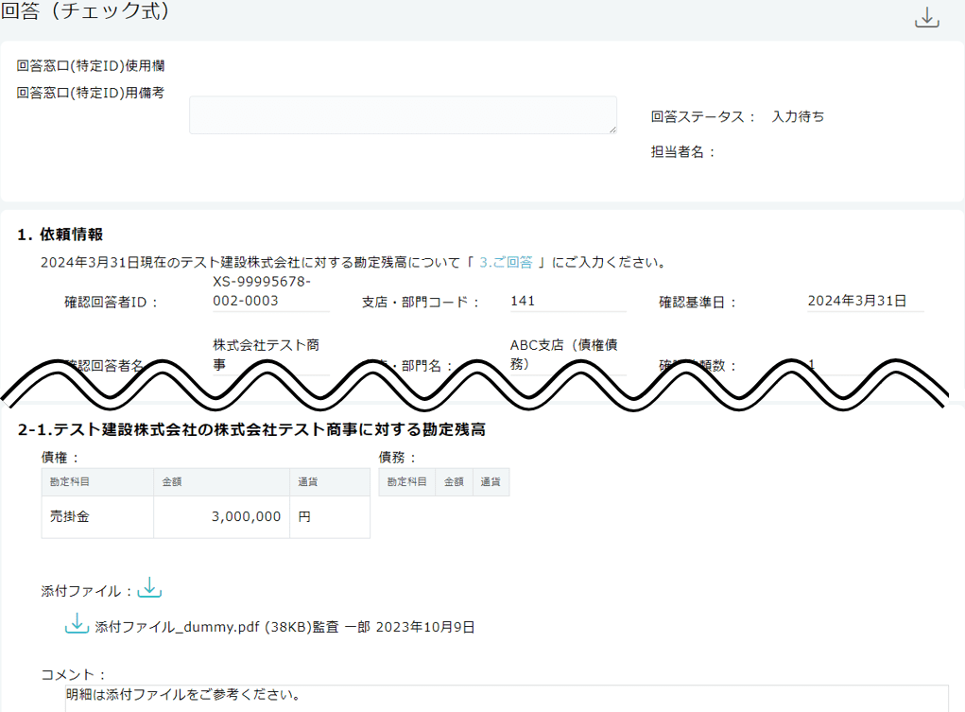Click 通貨 header in 債務 table

pos(491,481)
